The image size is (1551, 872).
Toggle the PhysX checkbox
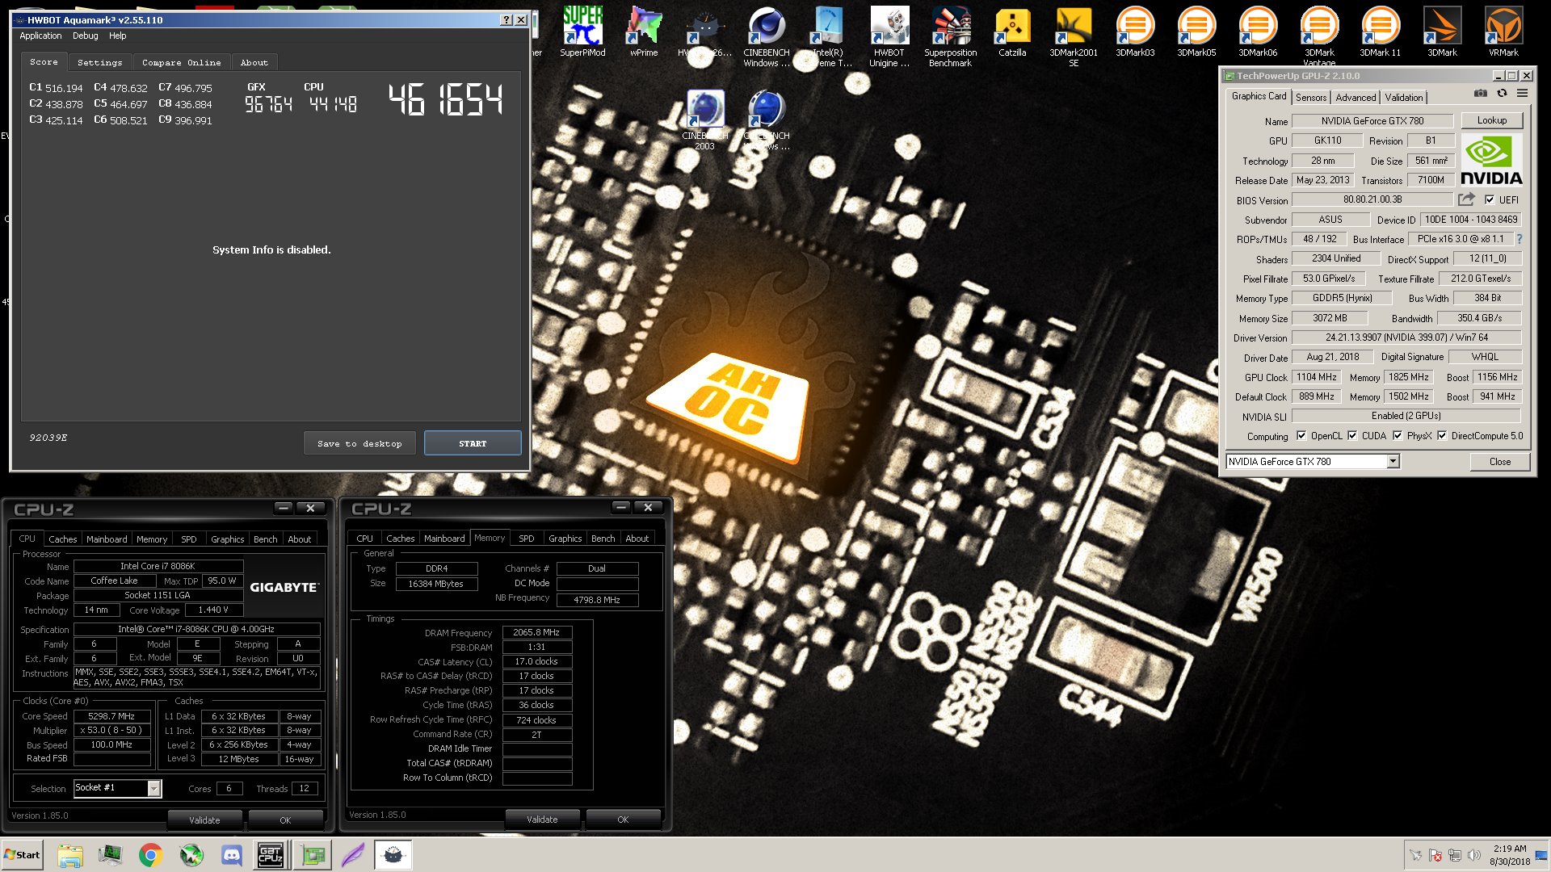[1398, 436]
